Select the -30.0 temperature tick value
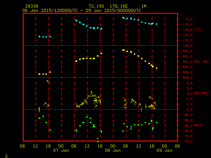The width and height of the screenshot is (211, 158). (188, 46)
